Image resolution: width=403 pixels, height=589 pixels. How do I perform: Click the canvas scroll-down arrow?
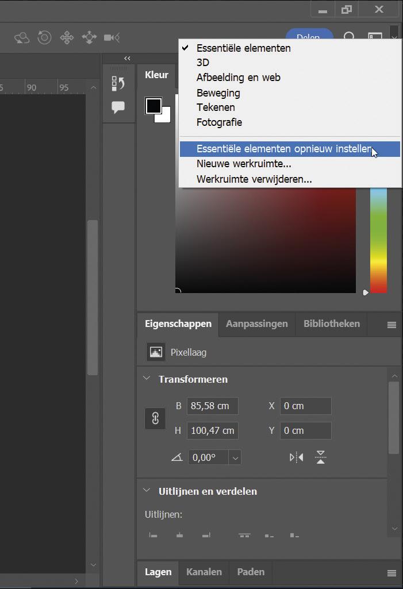click(x=93, y=565)
